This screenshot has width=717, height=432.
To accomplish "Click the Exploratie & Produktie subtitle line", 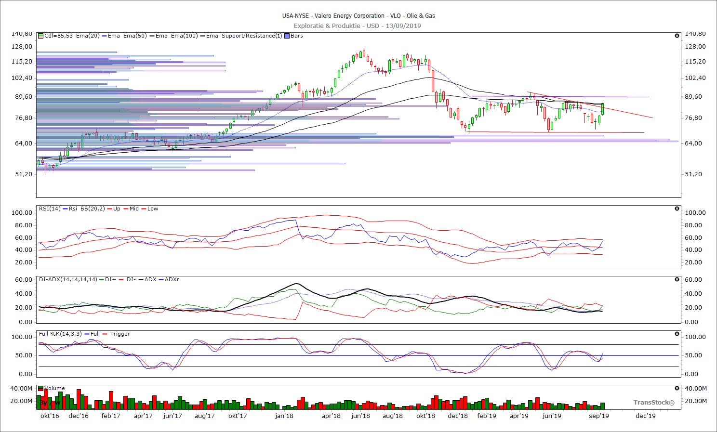I will (x=357, y=26).
